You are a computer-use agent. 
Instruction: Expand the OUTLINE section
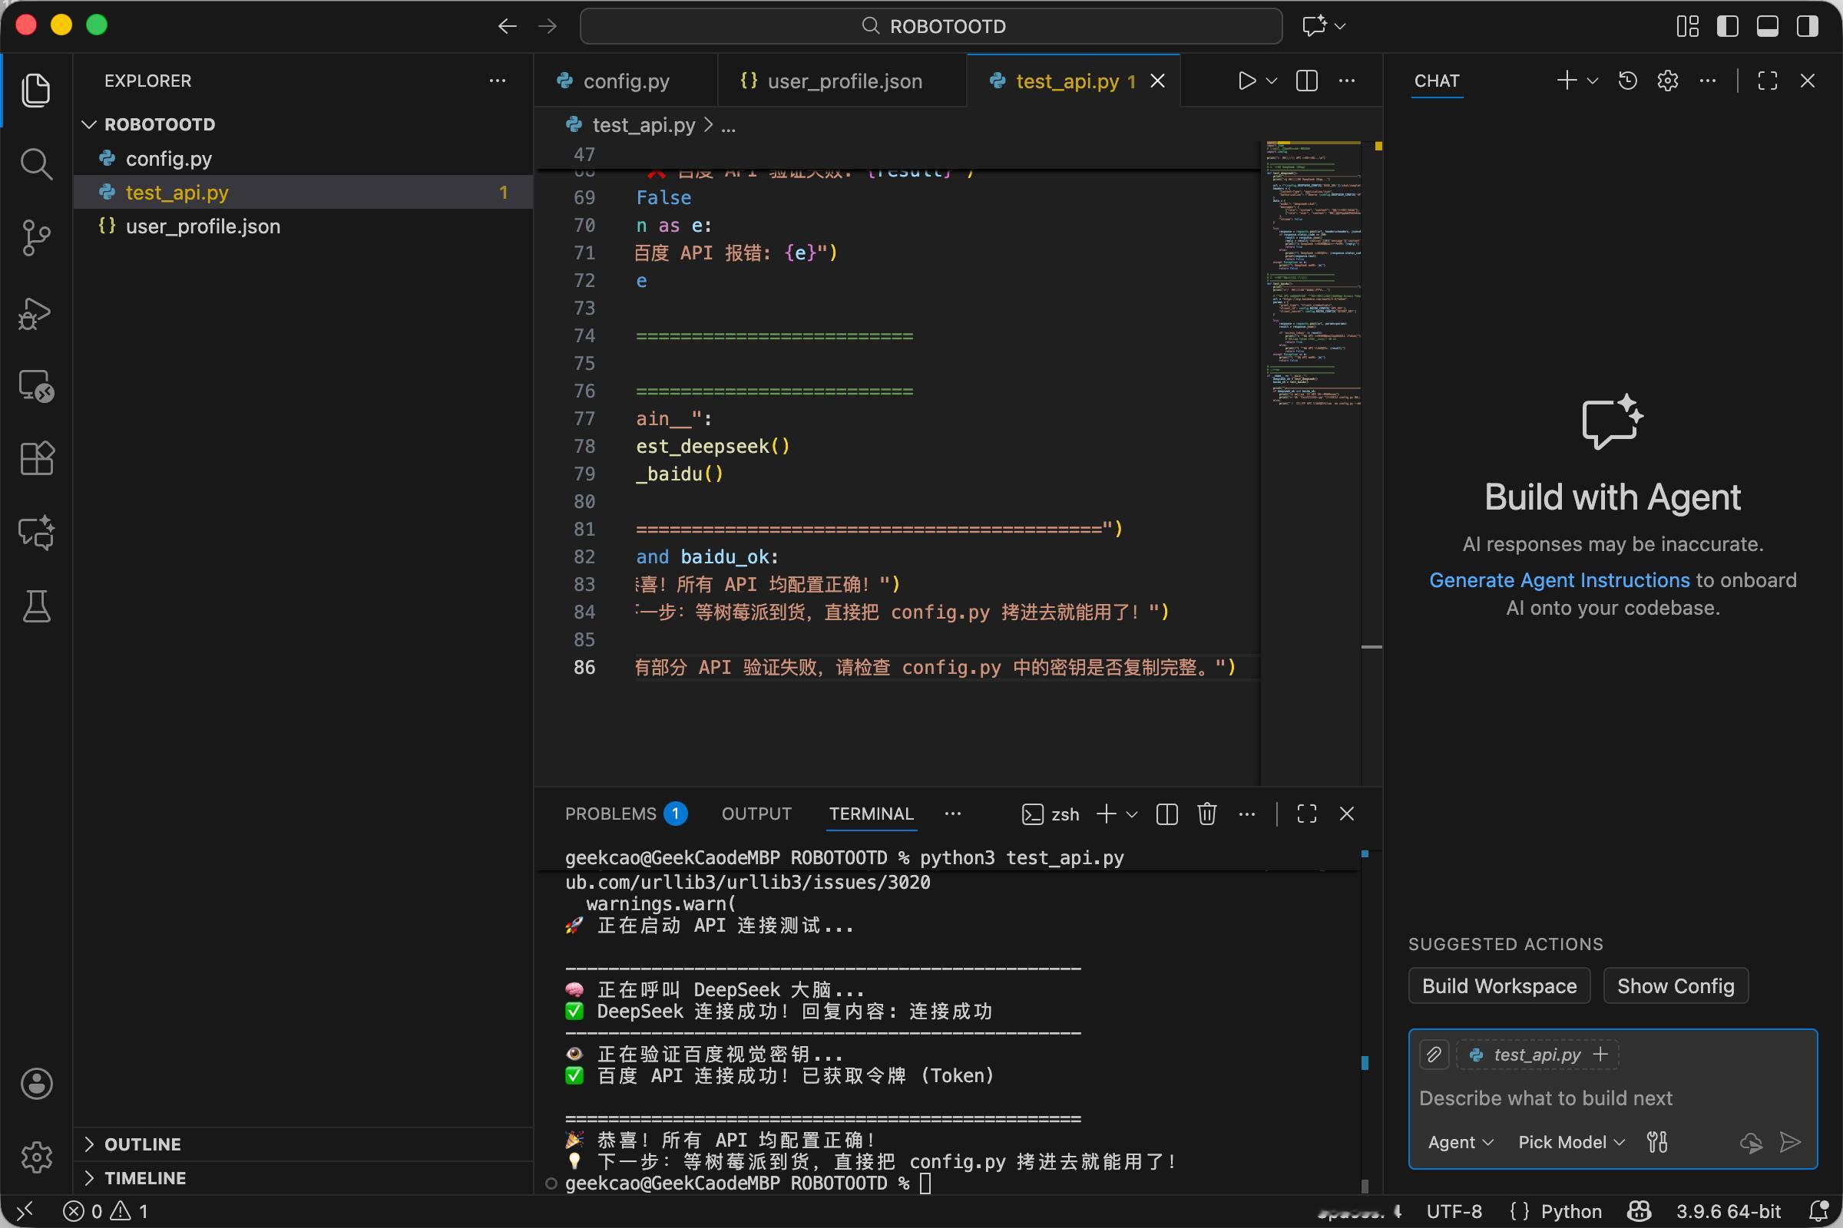(x=143, y=1144)
